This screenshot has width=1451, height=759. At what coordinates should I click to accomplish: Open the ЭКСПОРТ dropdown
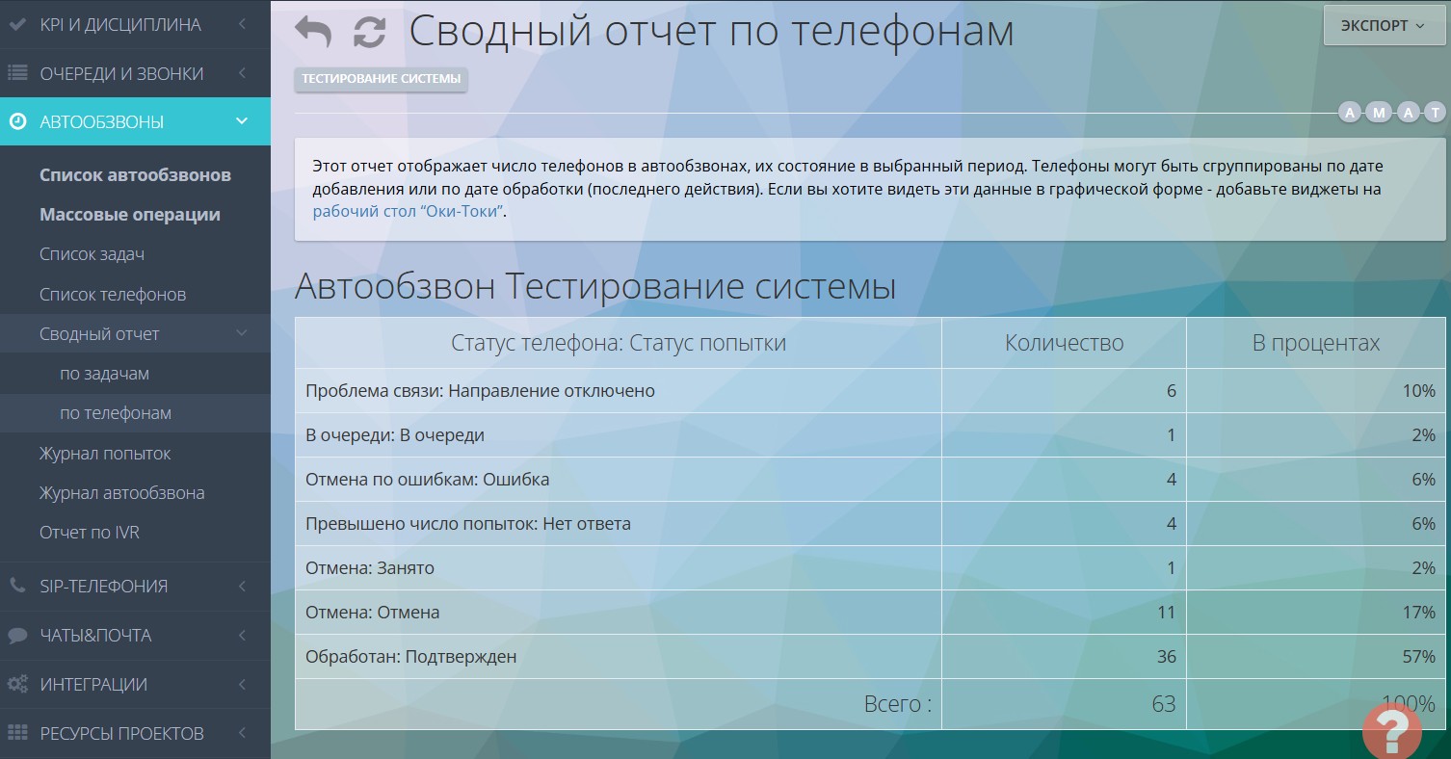pyautogui.click(x=1384, y=26)
